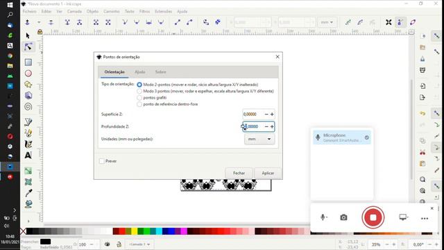Enable the Prever checkbox
The image size is (444, 250).
[x=102, y=161]
